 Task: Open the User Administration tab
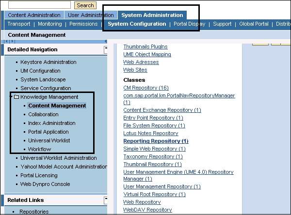[91, 15]
